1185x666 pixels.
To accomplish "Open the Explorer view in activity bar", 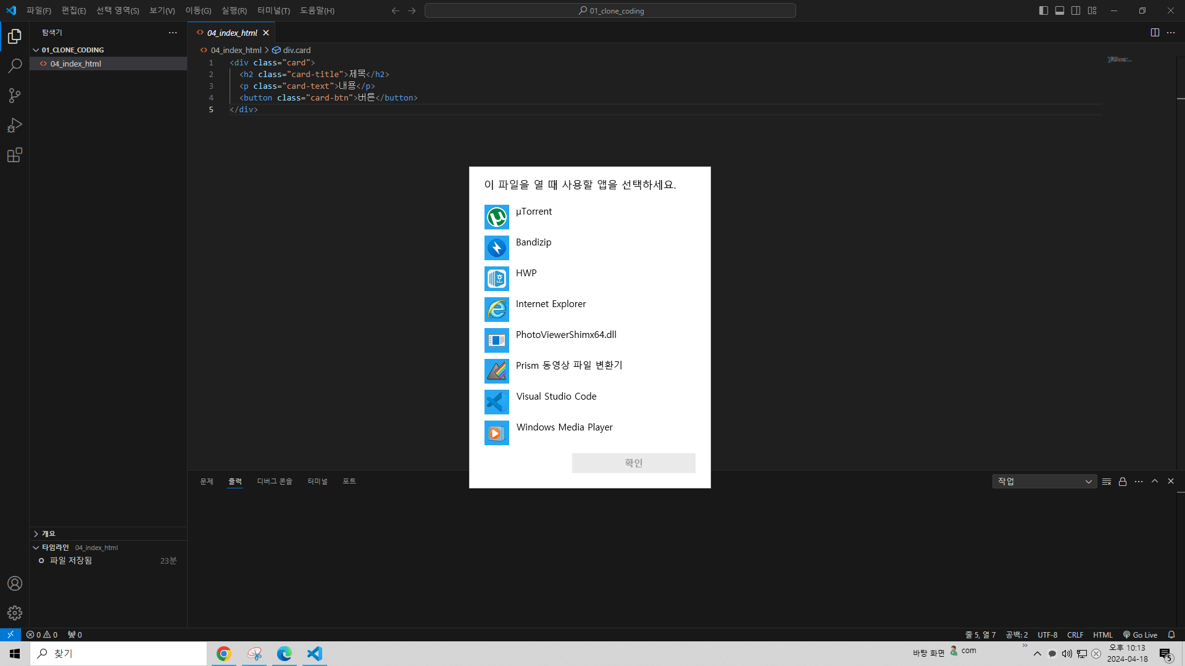I will pos(15,36).
